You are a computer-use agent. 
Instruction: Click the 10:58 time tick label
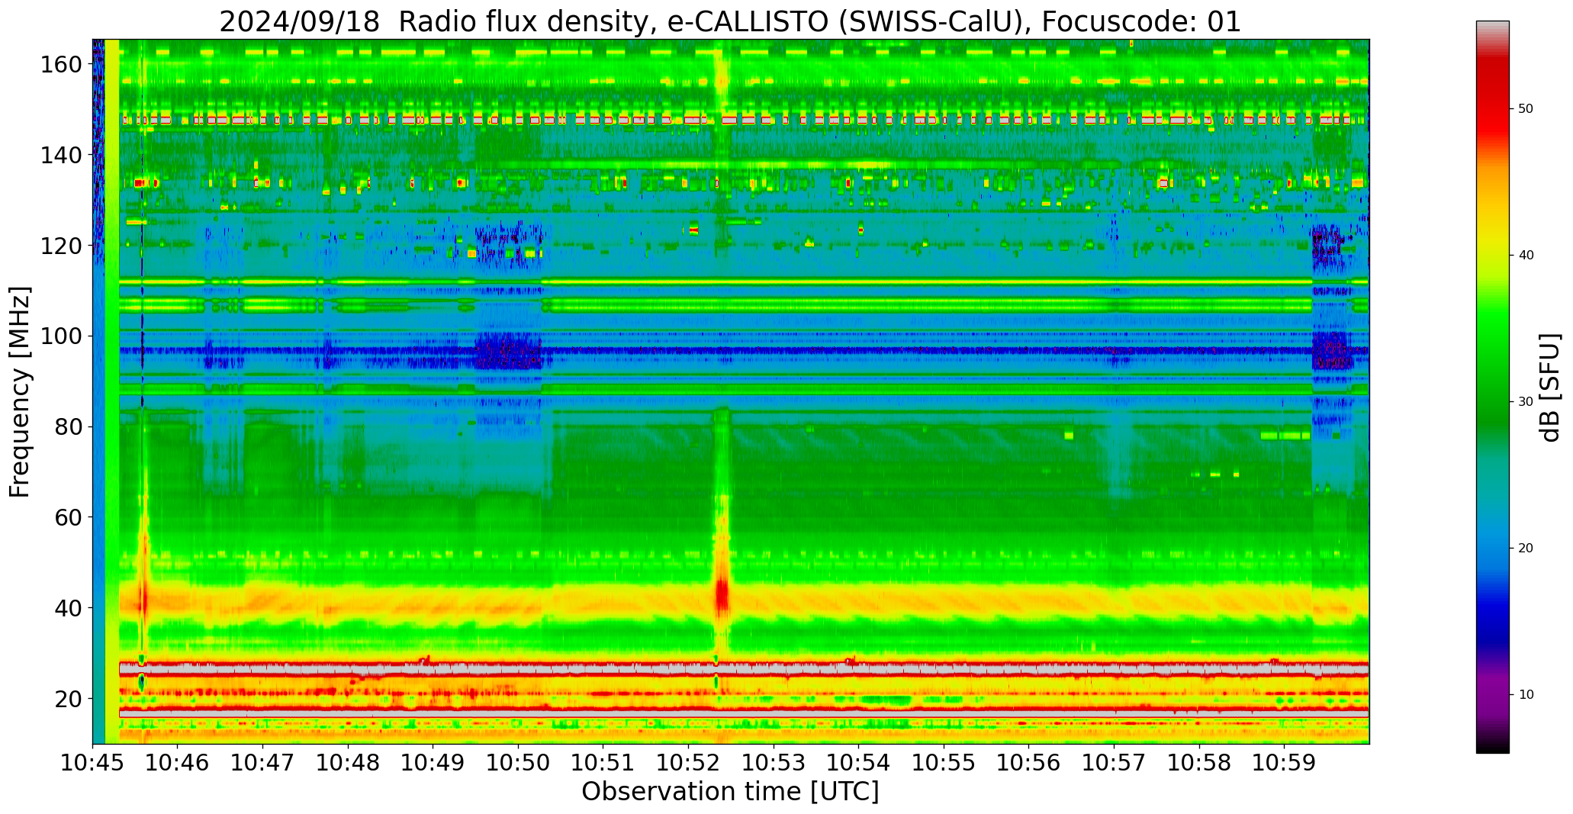pos(1198,764)
